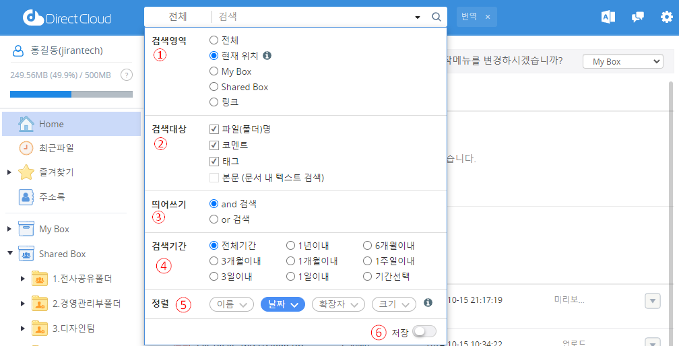Click the magnifier search icon
Image resolution: width=679 pixels, height=346 pixels.
point(437,17)
